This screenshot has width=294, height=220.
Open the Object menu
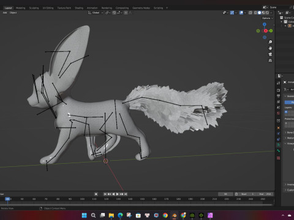coord(13,13)
